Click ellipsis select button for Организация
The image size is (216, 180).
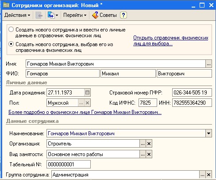143,144
